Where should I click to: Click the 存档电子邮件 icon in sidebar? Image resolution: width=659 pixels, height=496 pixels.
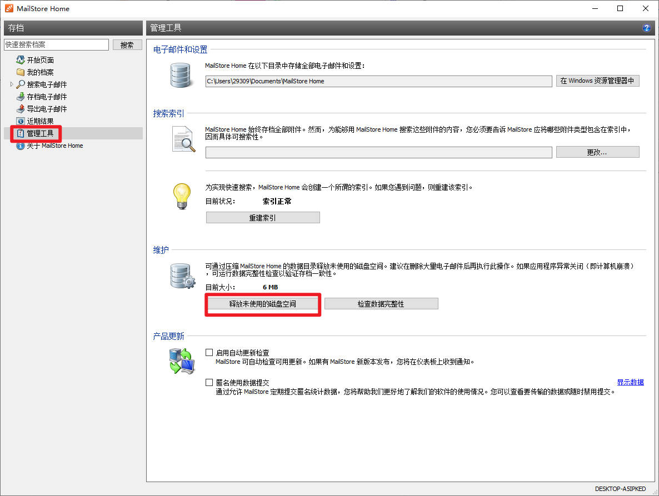pyautogui.click(x=20, y=96)
